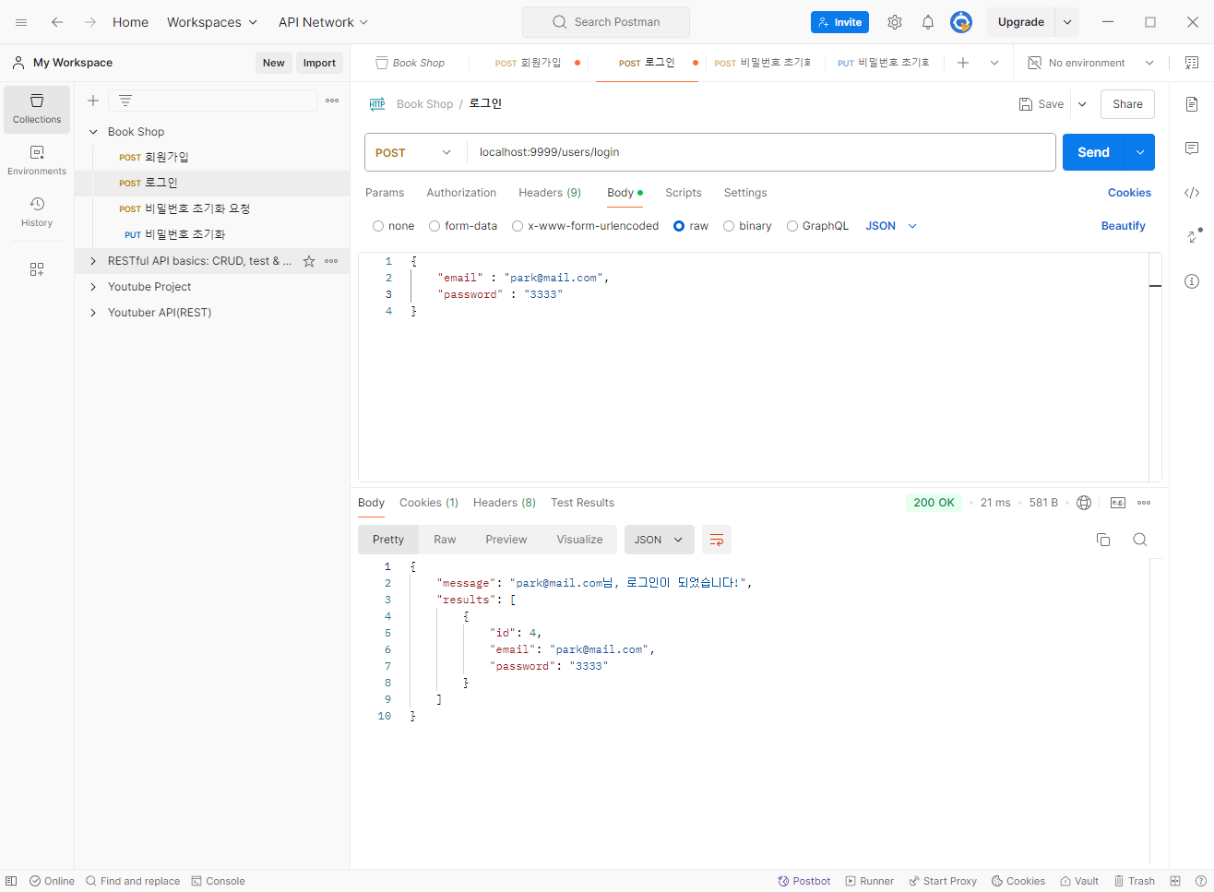Collapse the Book Shop collection

click(93, 132)
